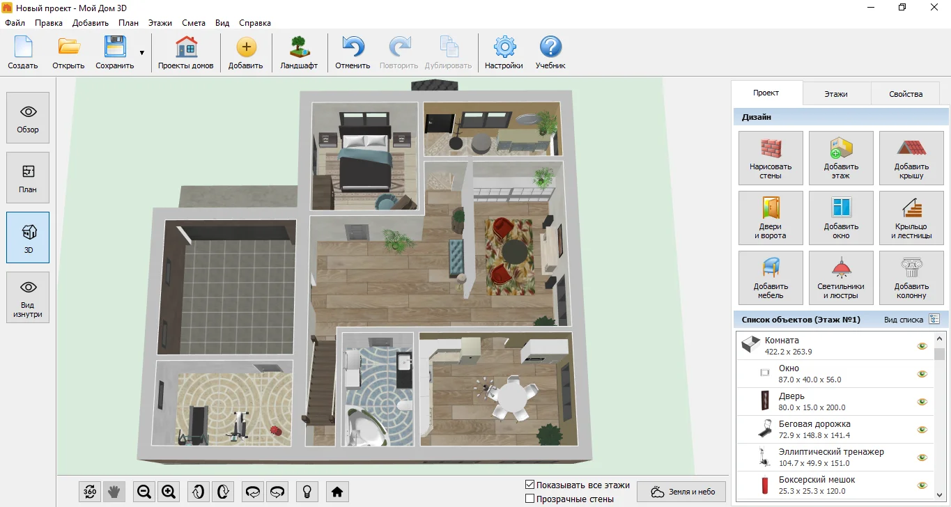Switch to Вид изнутри interior view
This screenshot has width=951, height=507.
click(28, 297)
